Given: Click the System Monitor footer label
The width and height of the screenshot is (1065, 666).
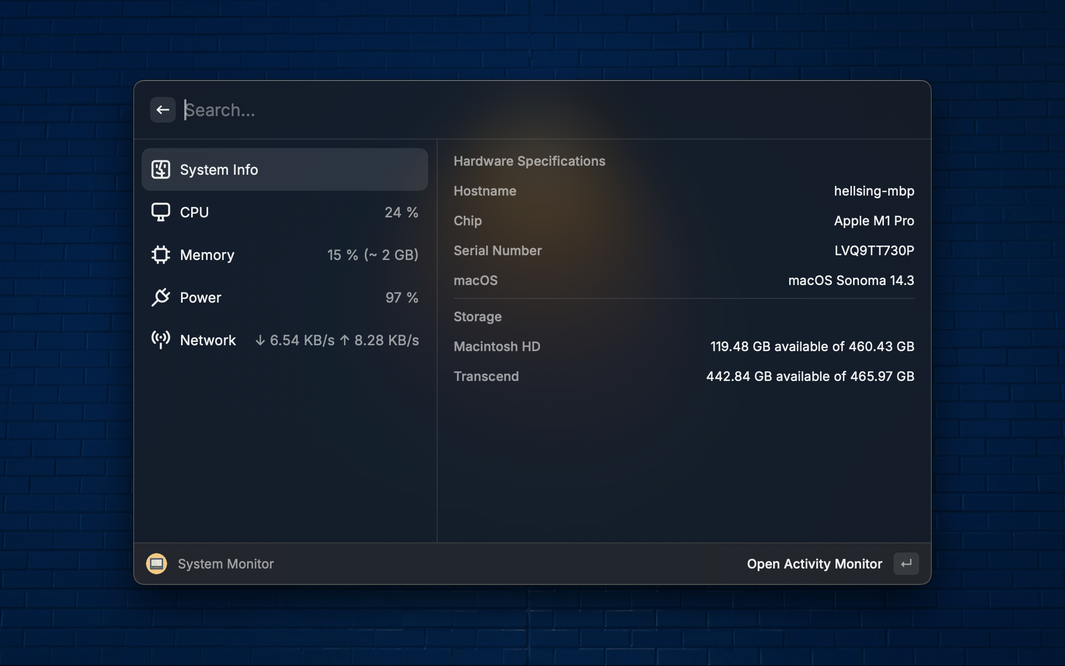Looking at the screenshot, I should tap(226, 564).
